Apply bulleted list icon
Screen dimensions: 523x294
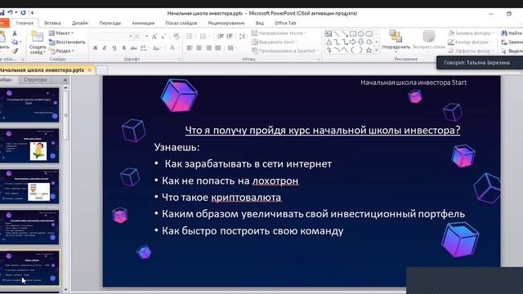pyautogui.click(x=190, y=36)
